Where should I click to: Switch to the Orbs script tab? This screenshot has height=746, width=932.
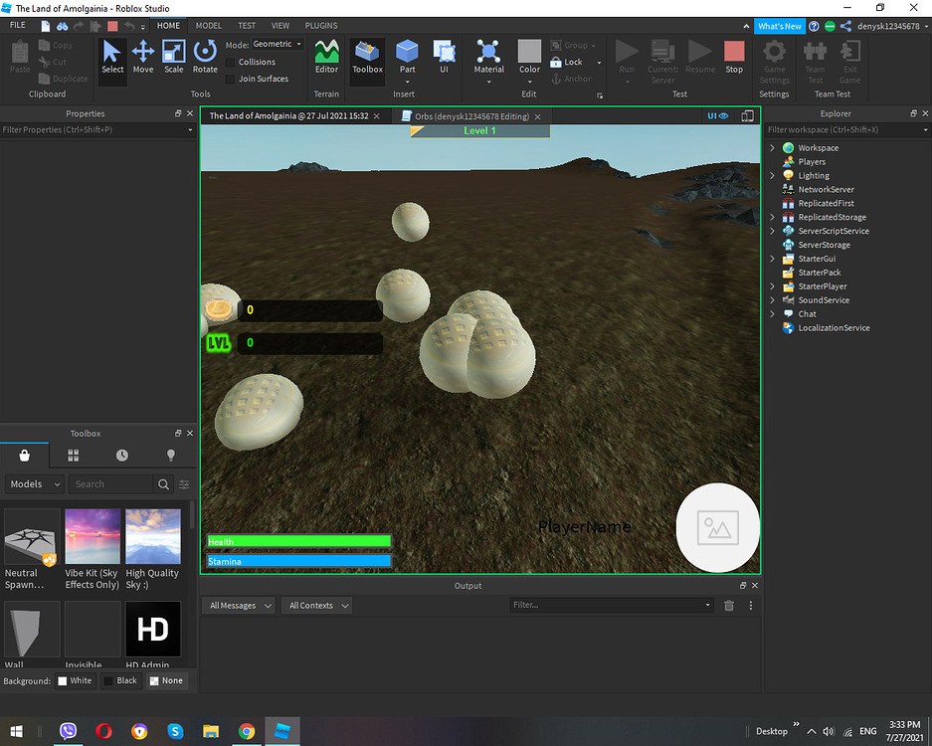[471, 116]
